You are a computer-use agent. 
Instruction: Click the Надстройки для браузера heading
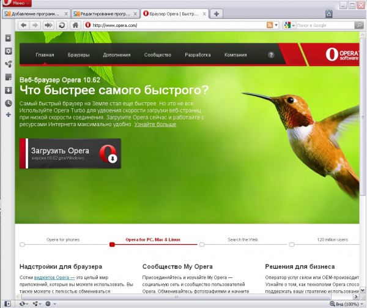pos(61,266)
